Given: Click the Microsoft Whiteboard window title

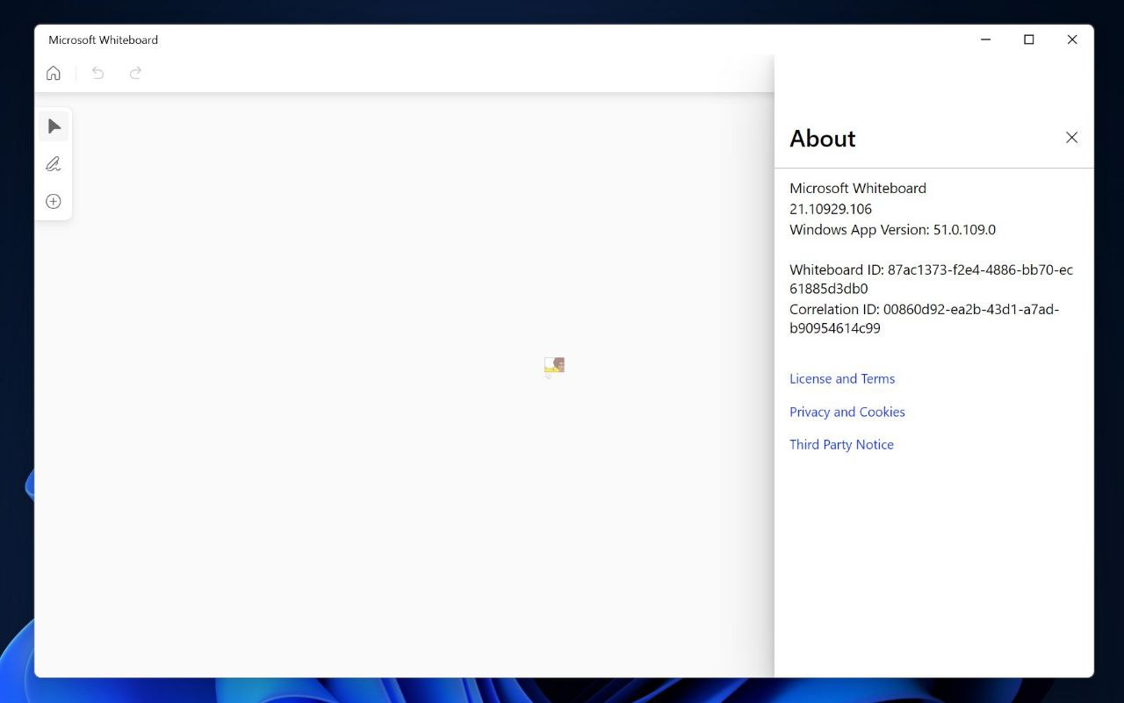Looking at the screenshot, I should pos(104,40).
